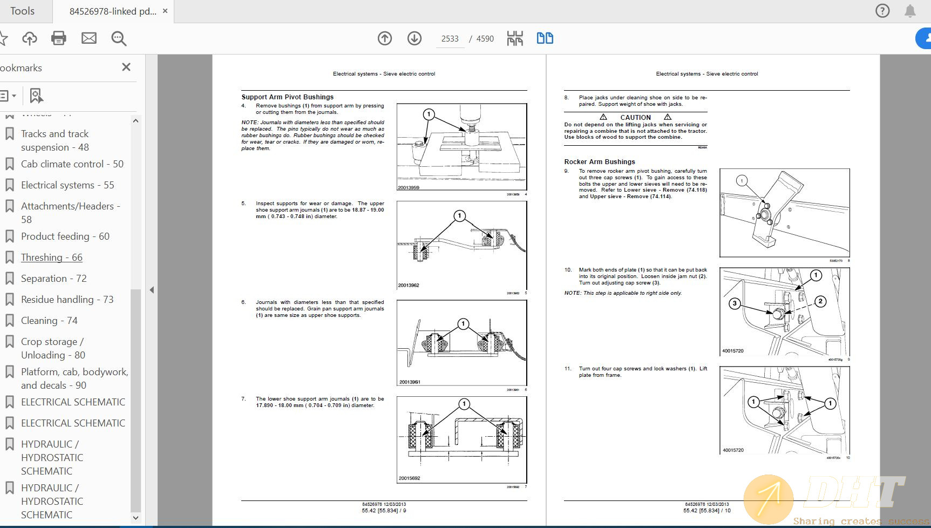Click figure 20013962 of shoe support journals
Screen dimensions: 931x528
click(461, 245)
